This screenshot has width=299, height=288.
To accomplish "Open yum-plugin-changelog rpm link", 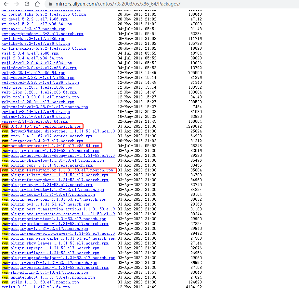I will (x=53, y=161).
